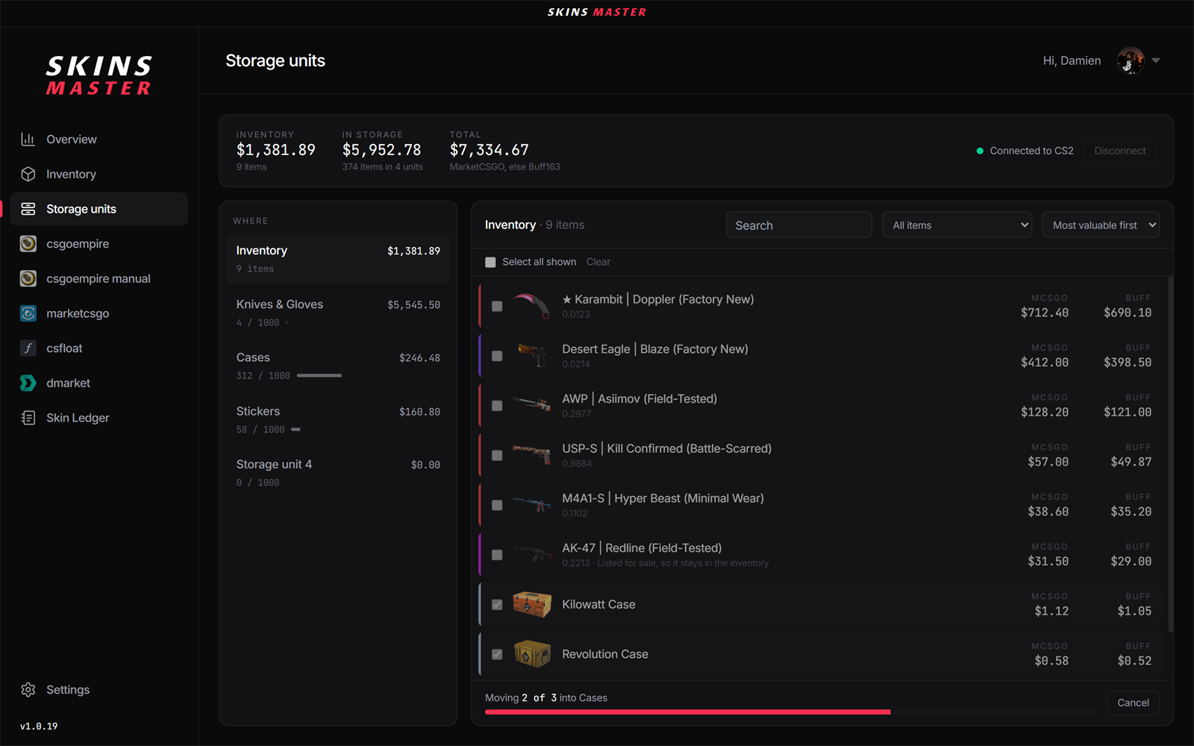The width and height of the screenshot is (1194, 746).
Task: Click the csfloat logo icon
Action: 28,348
